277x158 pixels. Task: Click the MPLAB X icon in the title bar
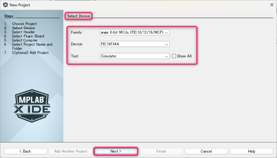click(x=5, y=5)
